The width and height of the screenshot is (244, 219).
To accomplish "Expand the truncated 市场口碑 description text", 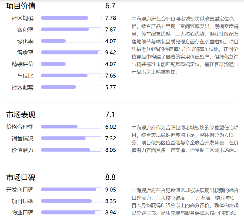I will [185, 201].
